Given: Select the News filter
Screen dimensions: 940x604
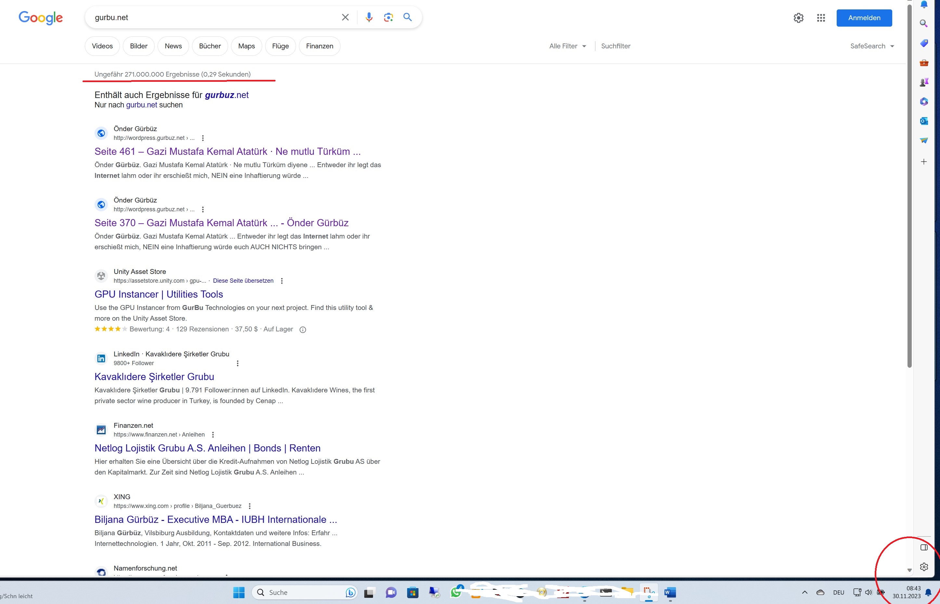Looking at the screenshot, I should tap(173, 46).
